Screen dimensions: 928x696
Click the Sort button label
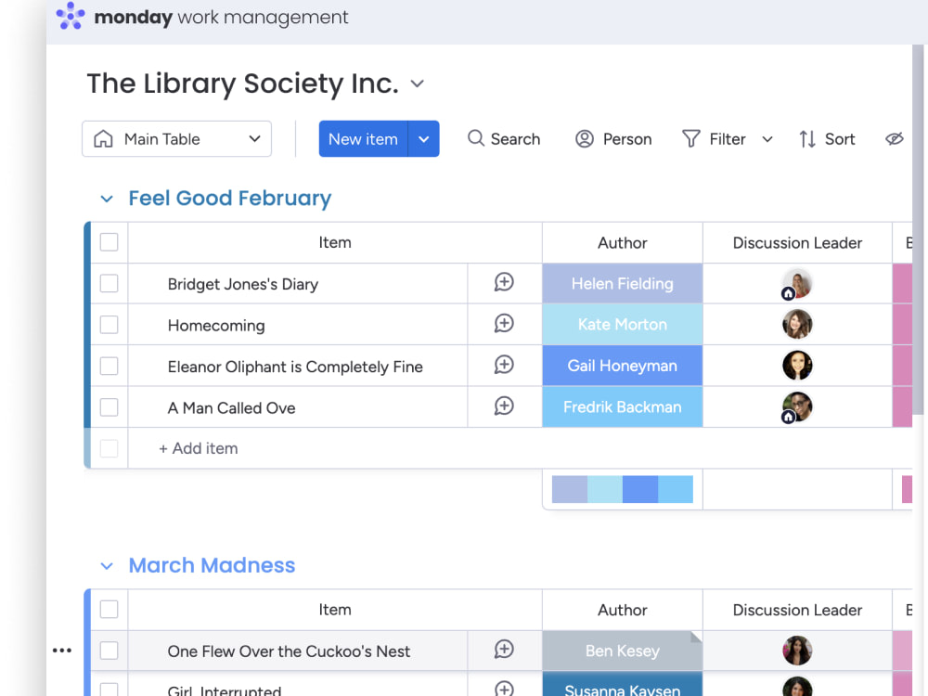tap(840, 139)
